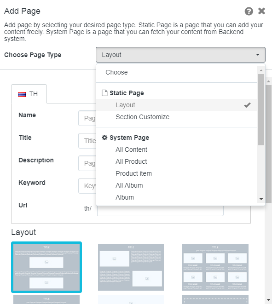Select the six-image grid layout thumbnail

tap(215, 267)
